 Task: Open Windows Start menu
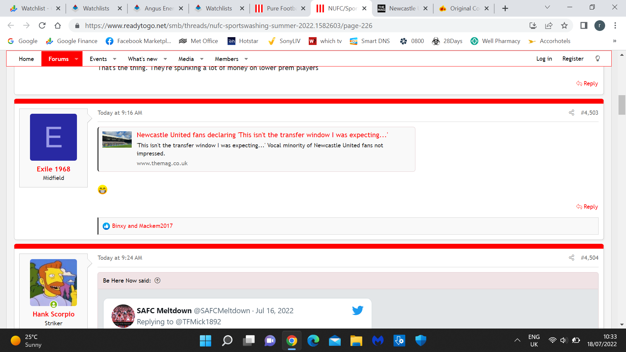(205, 341)
